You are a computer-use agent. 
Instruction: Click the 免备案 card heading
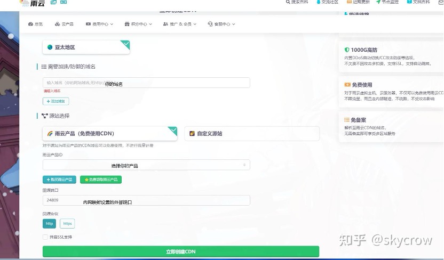pos(355,120)
